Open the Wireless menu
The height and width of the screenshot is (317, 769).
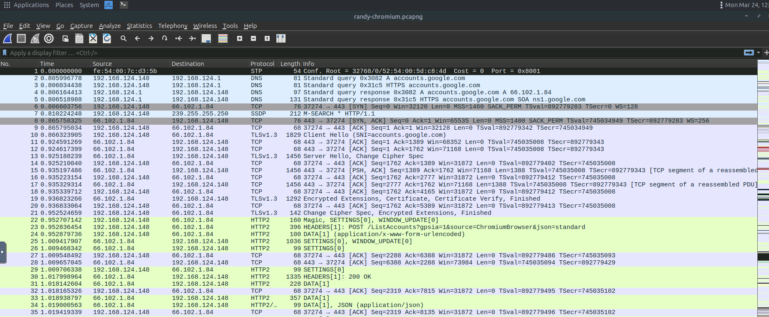pyautogui.click(x=205, y=26)
